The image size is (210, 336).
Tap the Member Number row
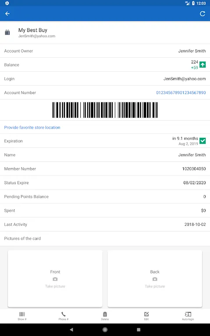click(105, 168)
